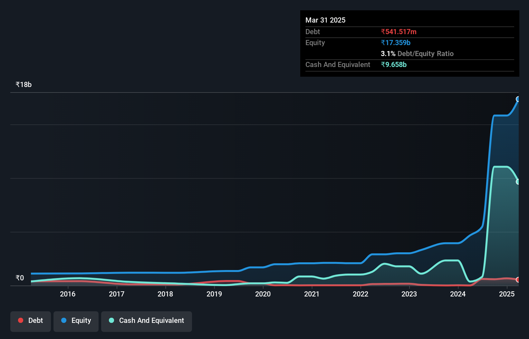The image size is (529, 339).
Task: Click the ₹9.658b cash value in tooltip
Action: click(x=394, y=64)
